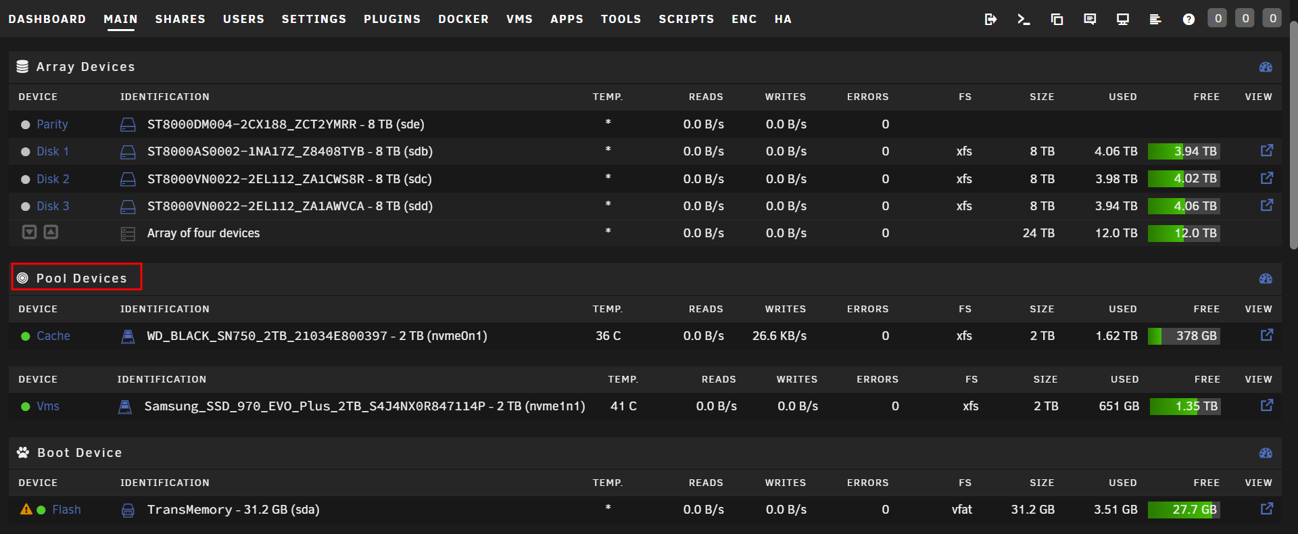The image size is (1298, 534).
Task: Click the orange warning triangle beside Flash
Action: 26,509
